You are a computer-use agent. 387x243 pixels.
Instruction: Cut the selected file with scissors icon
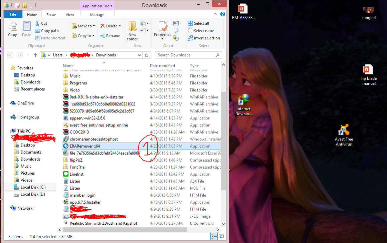[37, 23]
